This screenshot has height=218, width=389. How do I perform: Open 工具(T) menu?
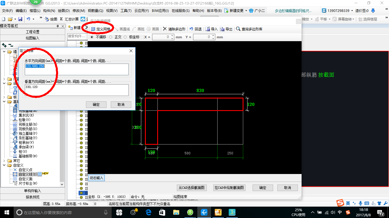(x=126, y=11)
